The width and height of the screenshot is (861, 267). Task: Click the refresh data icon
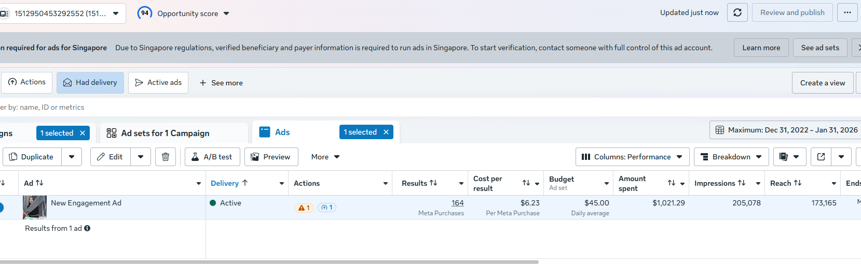737,12
